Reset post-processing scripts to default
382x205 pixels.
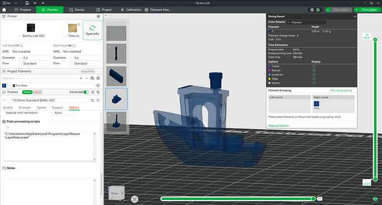tap(8, 127)
